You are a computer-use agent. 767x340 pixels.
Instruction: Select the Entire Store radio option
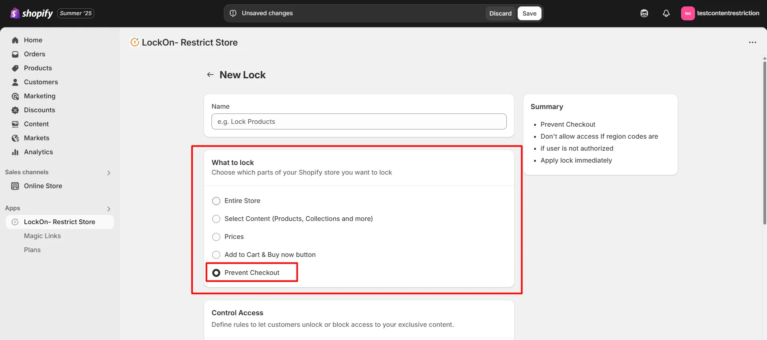click(x=216, y=201)
